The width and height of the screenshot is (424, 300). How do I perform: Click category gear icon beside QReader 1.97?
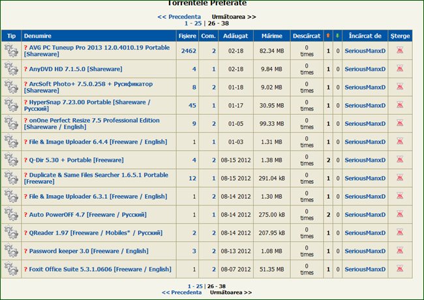pyautogui.click(x=10, y=233)
